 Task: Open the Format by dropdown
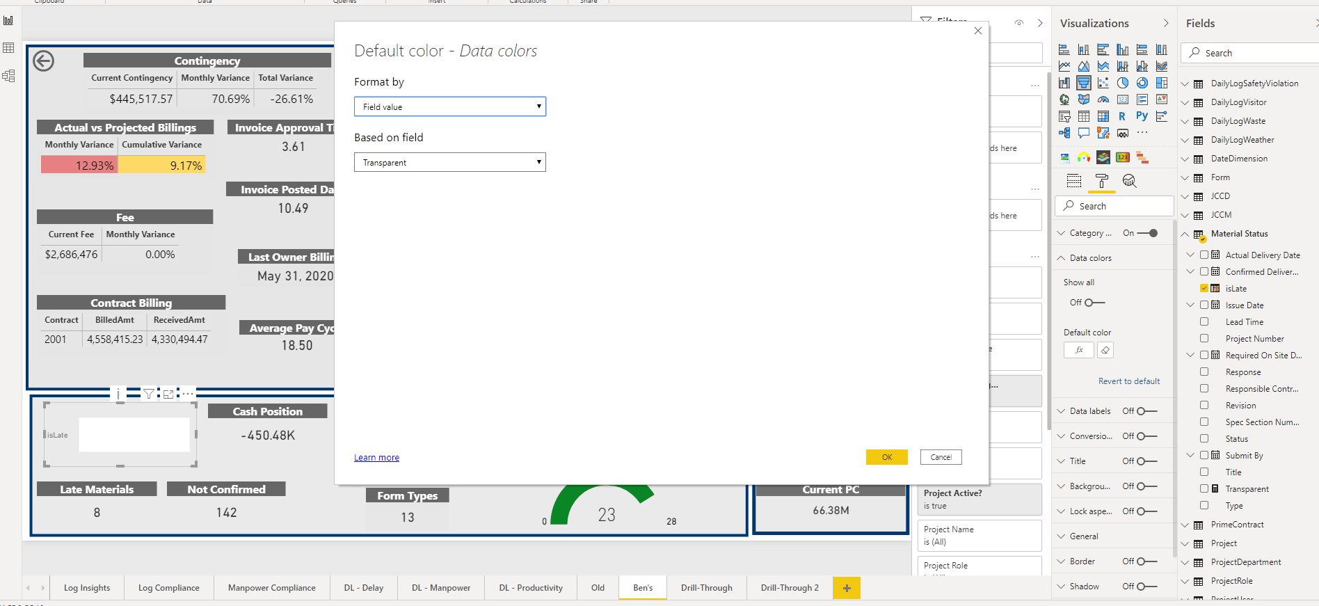(450, 106)
